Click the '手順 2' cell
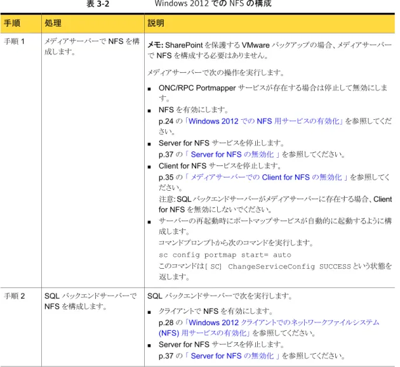 click(x=14, y=296)
